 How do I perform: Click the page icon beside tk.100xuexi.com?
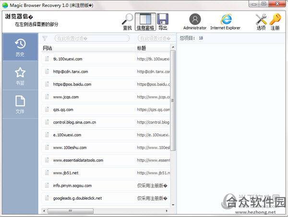[x=47, y=59]
